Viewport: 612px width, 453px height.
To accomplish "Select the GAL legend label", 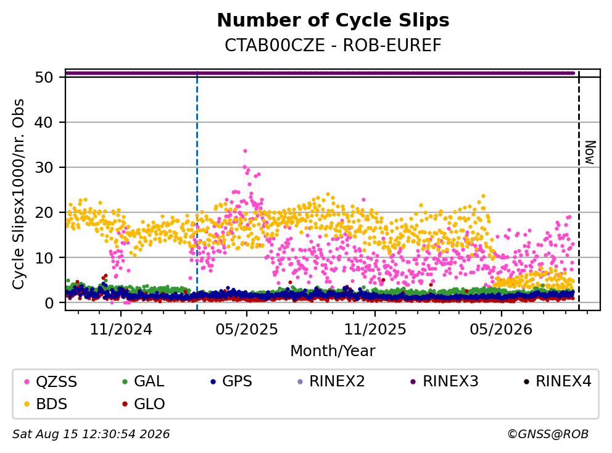I will pos(149,381).
